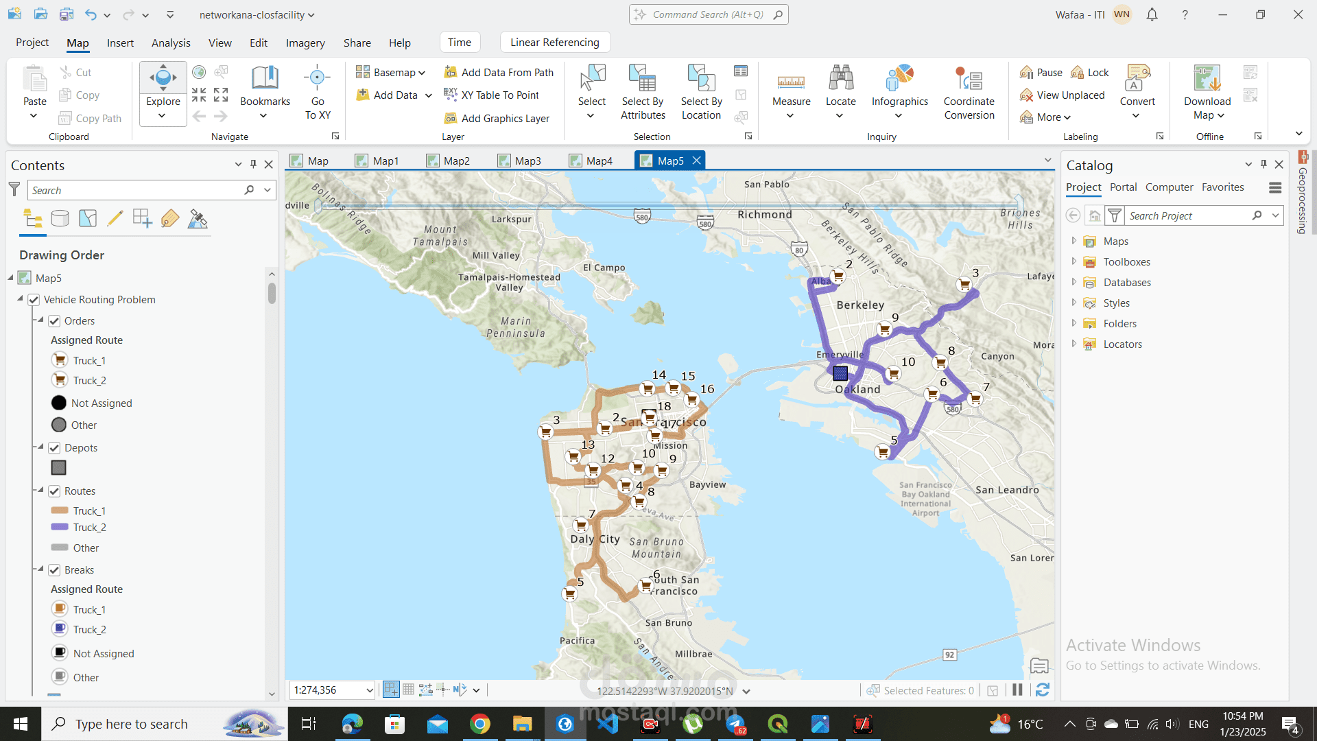Screen dimensions: 1317x741
Task: Click View Unplaced labels
Action: pos(1063,95)
